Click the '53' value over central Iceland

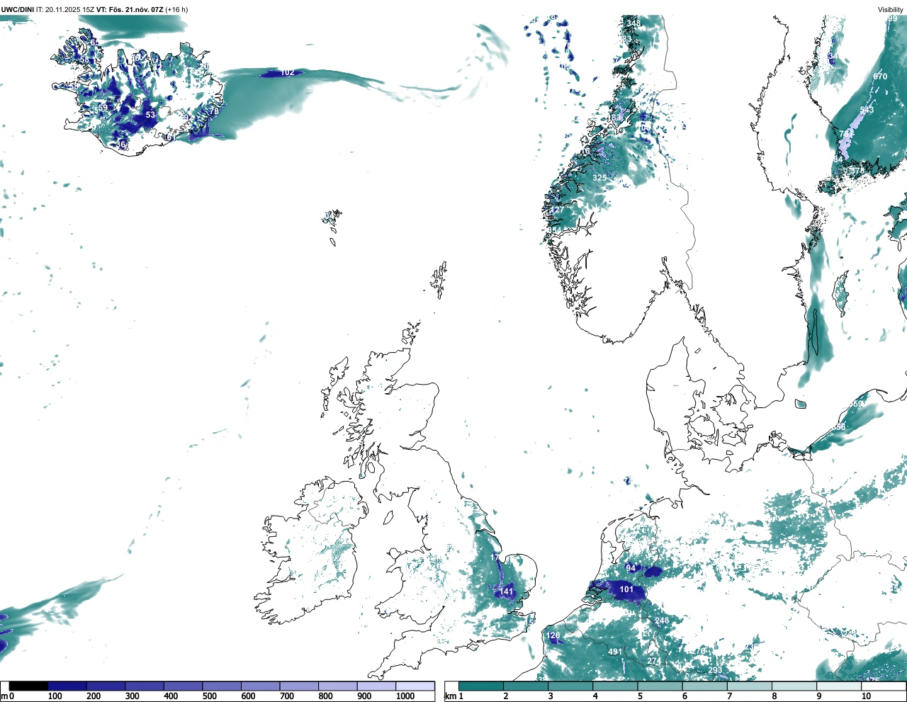coord(150,115)
